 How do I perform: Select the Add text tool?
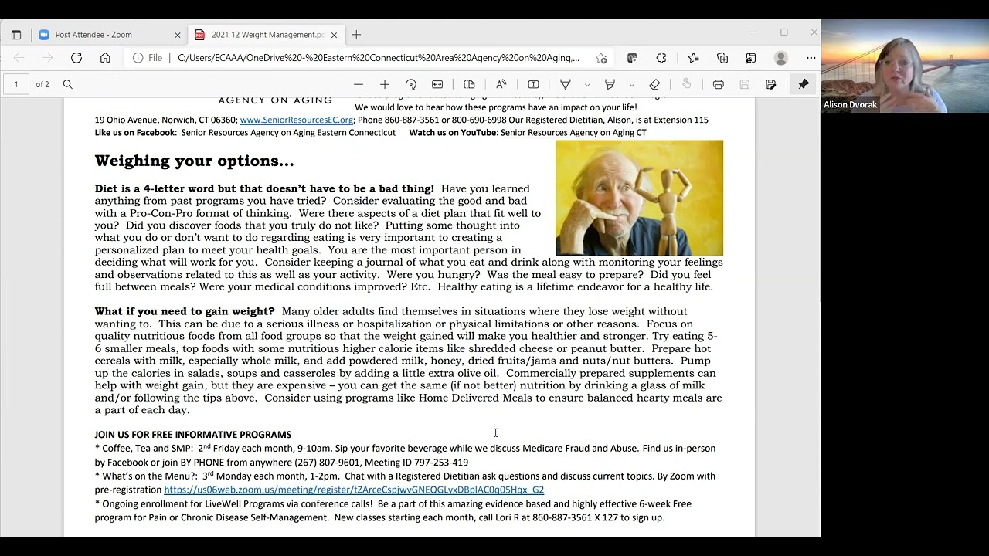pos(533,84)
